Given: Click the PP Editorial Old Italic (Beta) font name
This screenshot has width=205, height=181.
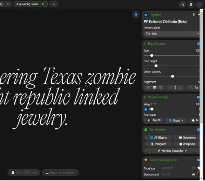Looking at the screenshot, I should 165,22.
